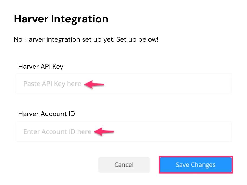This screenshot has width=247, height=185.
Task: Click the word 'Integration' in the title
Action: 80,19
